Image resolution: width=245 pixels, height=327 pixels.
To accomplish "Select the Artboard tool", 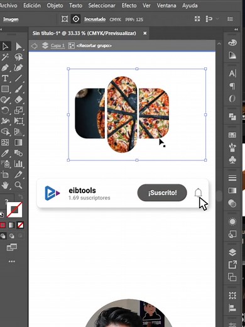I will point(5,174).
